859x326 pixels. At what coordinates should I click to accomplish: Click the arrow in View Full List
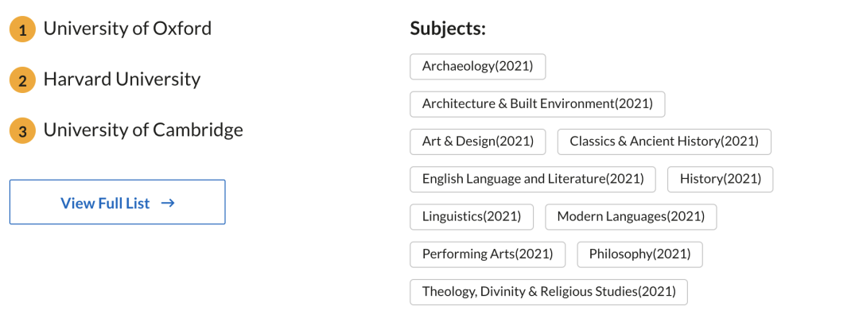tap(167, 203)
